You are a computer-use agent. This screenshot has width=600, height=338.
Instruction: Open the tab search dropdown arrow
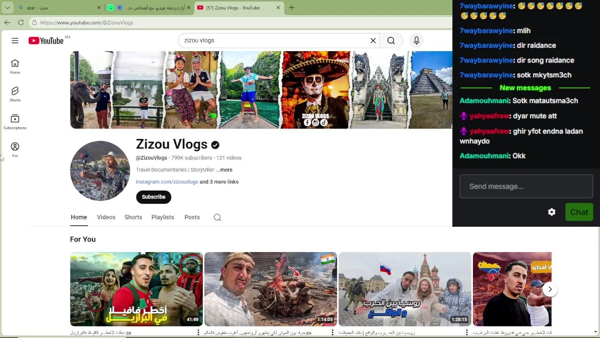coord(7,8)
